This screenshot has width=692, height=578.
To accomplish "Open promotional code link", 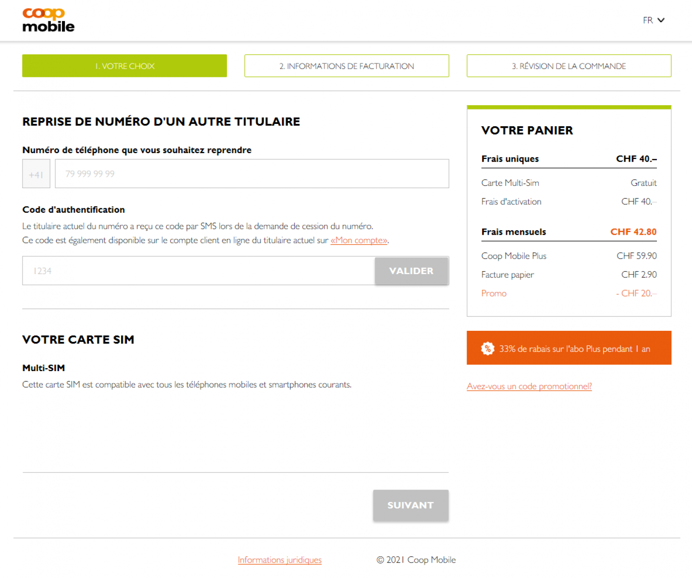I will [529, 386].
